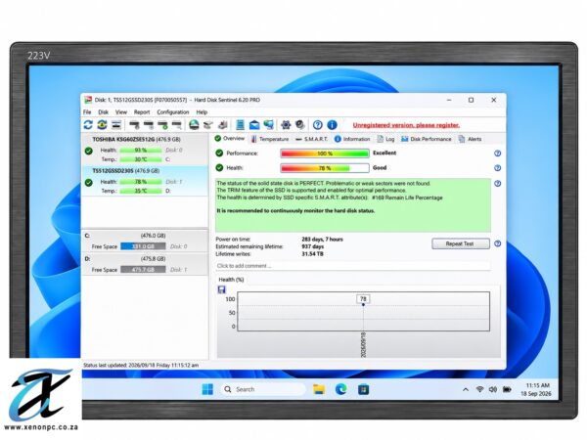Screen dimensions: 587x440
Task: Launch Microsoft Edge from the taskbar
Action: pyautogui.click(x=341, y=389)
